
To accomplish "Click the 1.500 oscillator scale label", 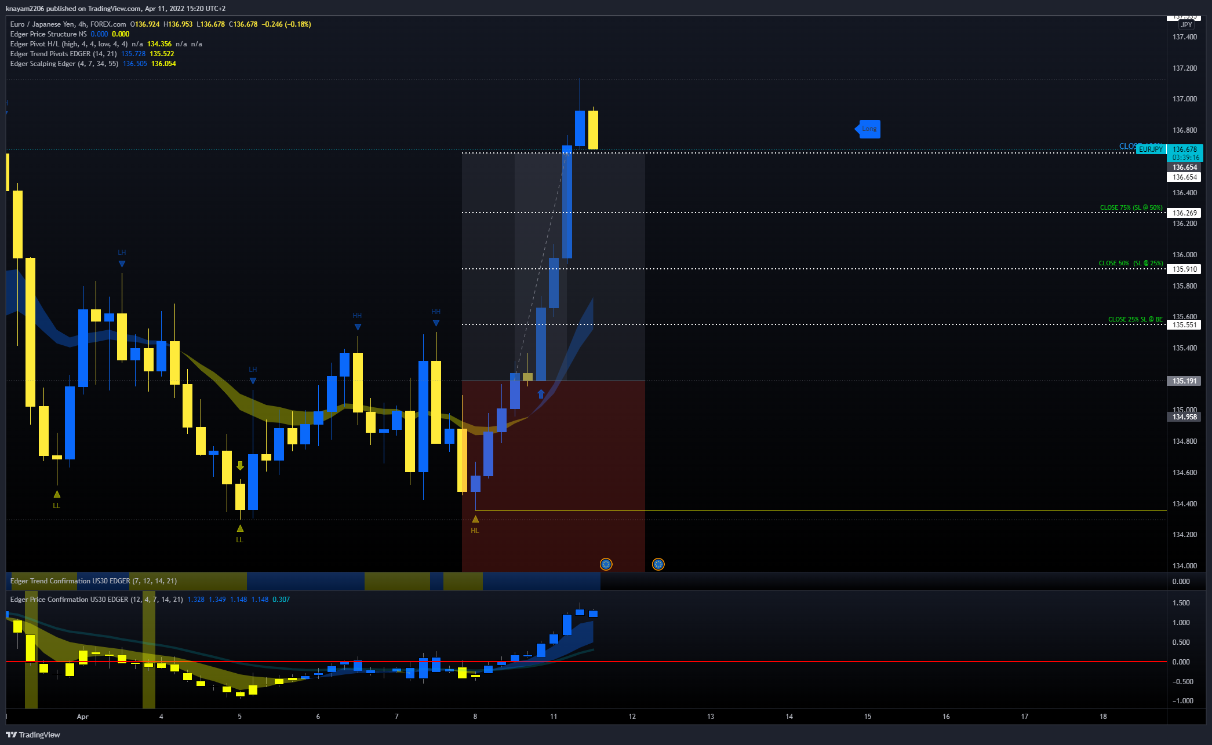I will coord(1181,602).
